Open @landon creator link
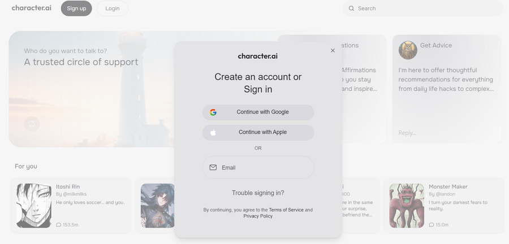The height and width of the screenshot is (244, 509). point(442,194)
